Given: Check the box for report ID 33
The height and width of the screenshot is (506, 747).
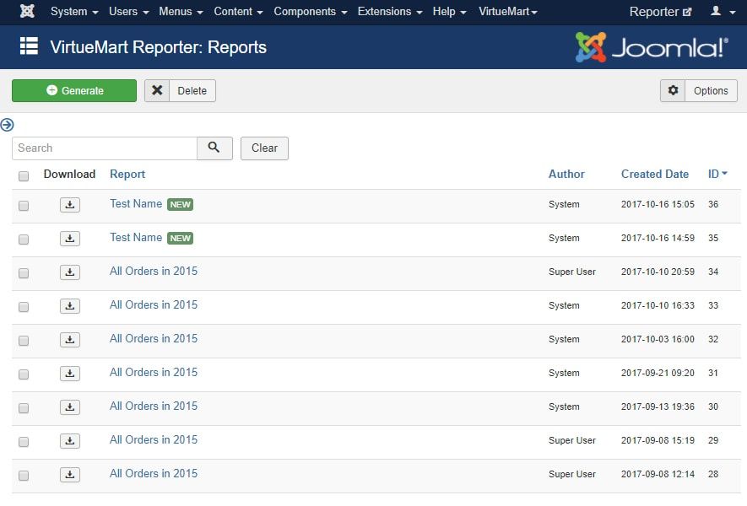Looking at the screenshot, I should coord(24,307).
